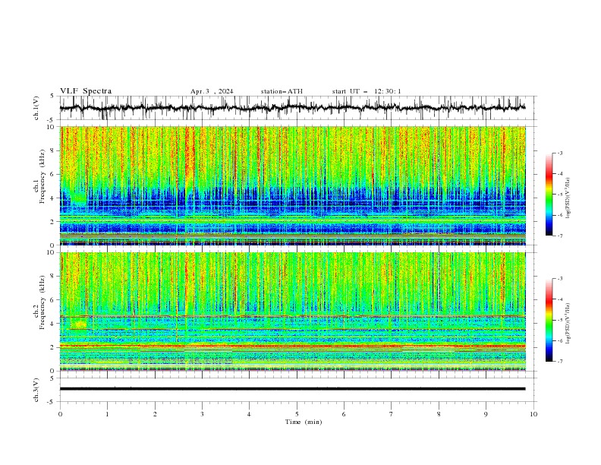601x465 pixels.
Task: Click the '-5' tick on ch.3(V) axis
Action: [x=52, y=402]
